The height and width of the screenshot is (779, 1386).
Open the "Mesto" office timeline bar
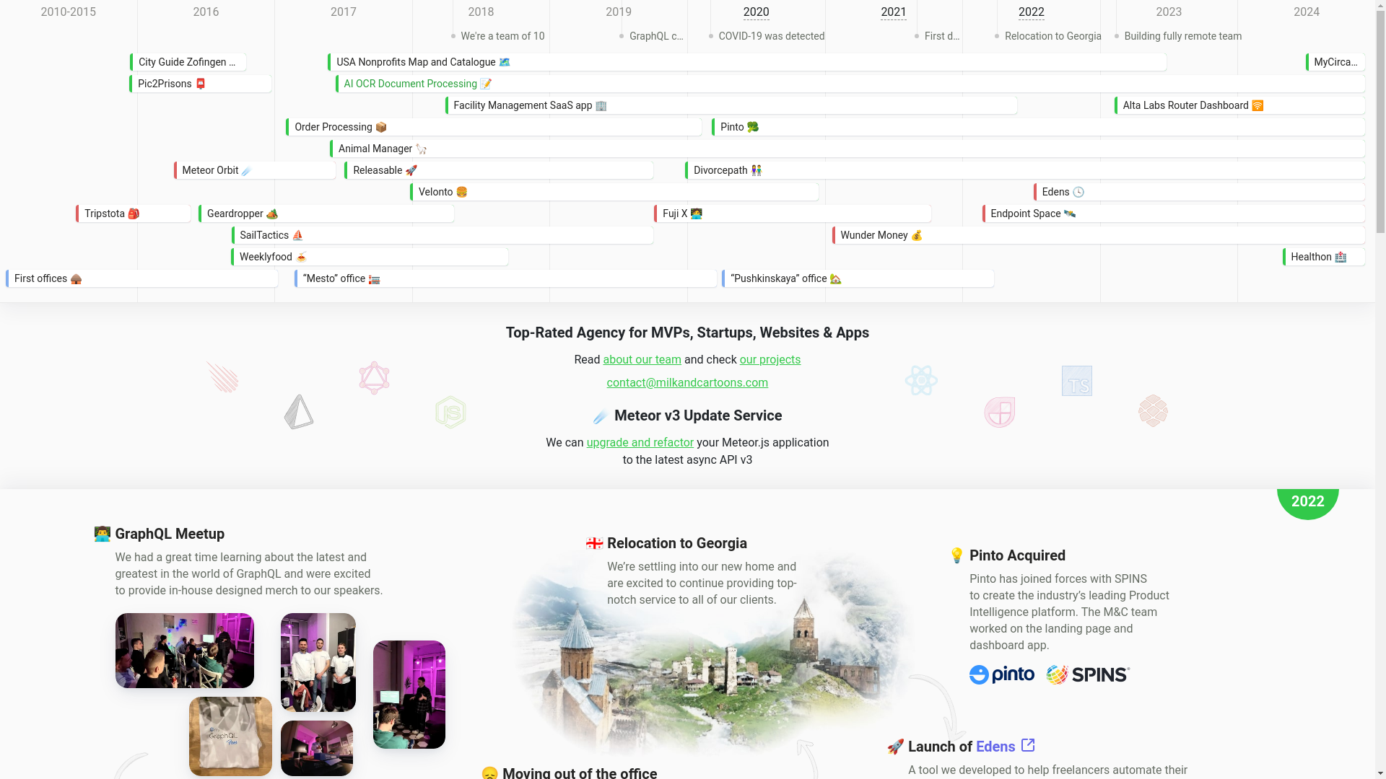point(506,278)
